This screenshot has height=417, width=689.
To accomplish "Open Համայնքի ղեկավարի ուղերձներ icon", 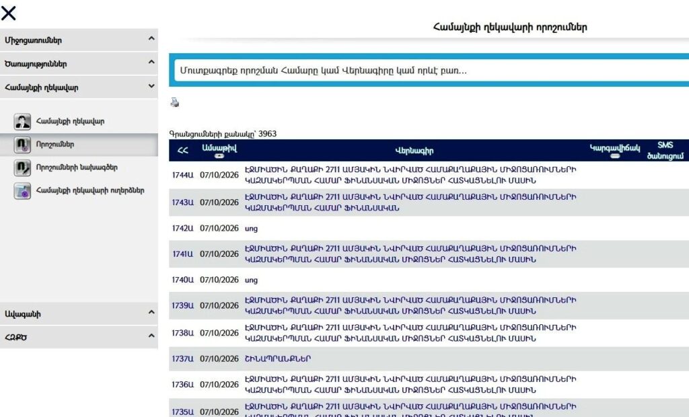I will pyautogui.click(x=22, y=191).
